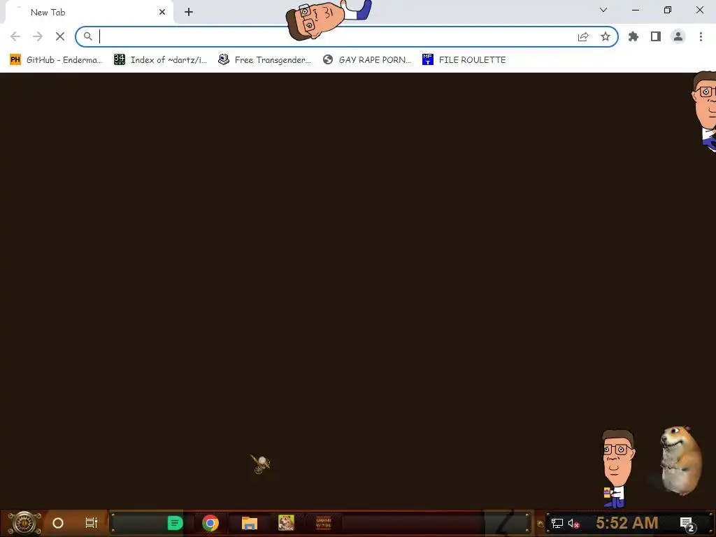Click the Cortana circle on taskbar
716x537 pixels.
58,523
